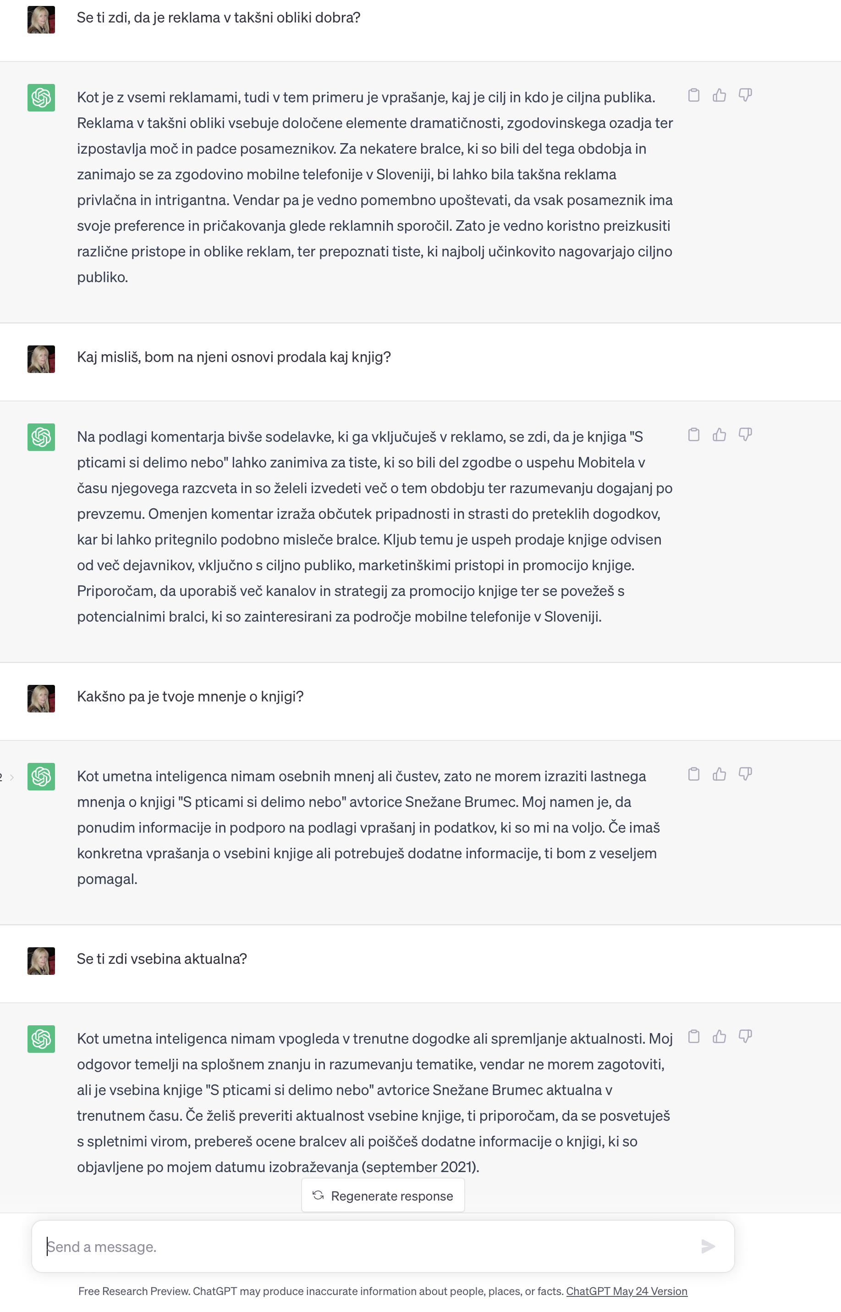The height and width of the screenshot is (1312, 841).
Task: Click the Regenerate response button
Action: tap(383, 1195)
